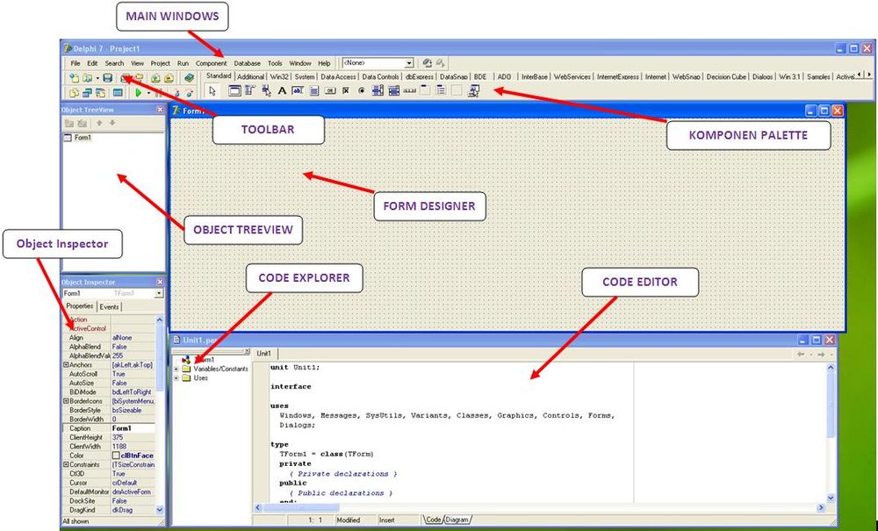
Task: Pick the Button (OK) component in palette
Action: 330,90
